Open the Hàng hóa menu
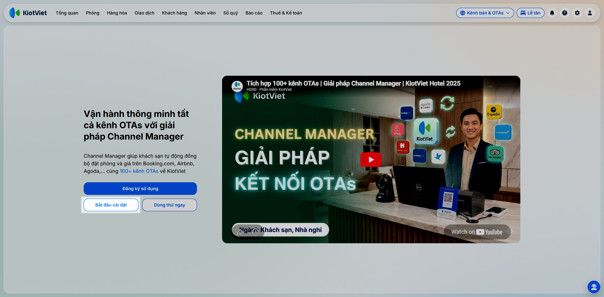This screenshot has width=604, height=297. 117,13
